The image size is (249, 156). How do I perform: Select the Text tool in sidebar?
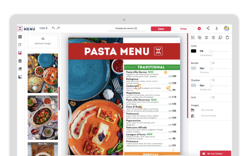point(20,45)
